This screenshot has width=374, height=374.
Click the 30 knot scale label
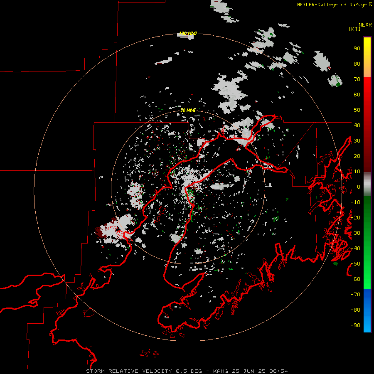(x=357, y=141)
